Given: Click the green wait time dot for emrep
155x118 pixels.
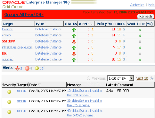Looking at the screenshot, I should (x=140, y=36).
